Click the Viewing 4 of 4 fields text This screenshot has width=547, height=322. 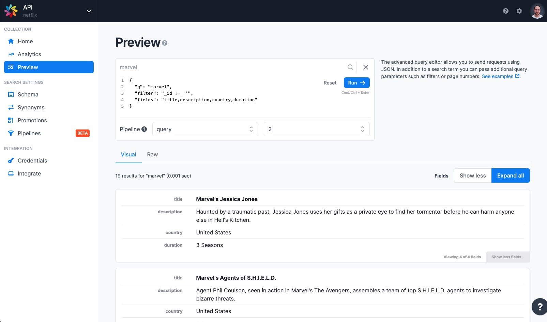pos(462,257)
